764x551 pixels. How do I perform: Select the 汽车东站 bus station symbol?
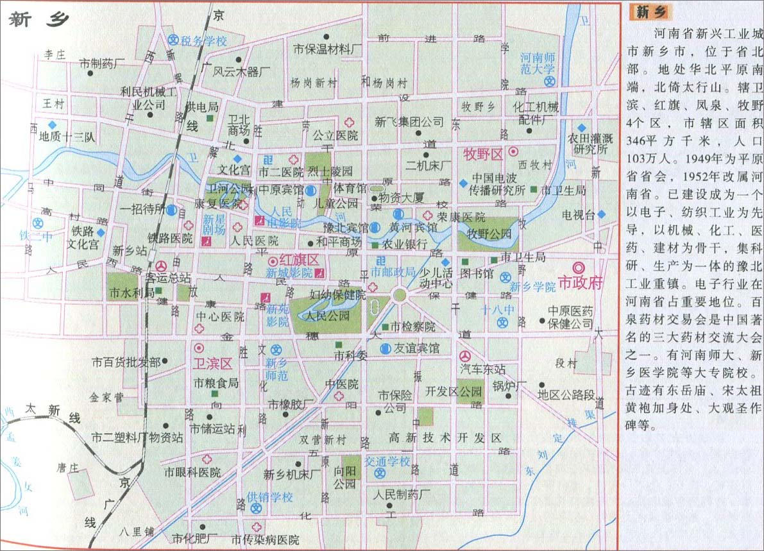(x=464, y=357)
